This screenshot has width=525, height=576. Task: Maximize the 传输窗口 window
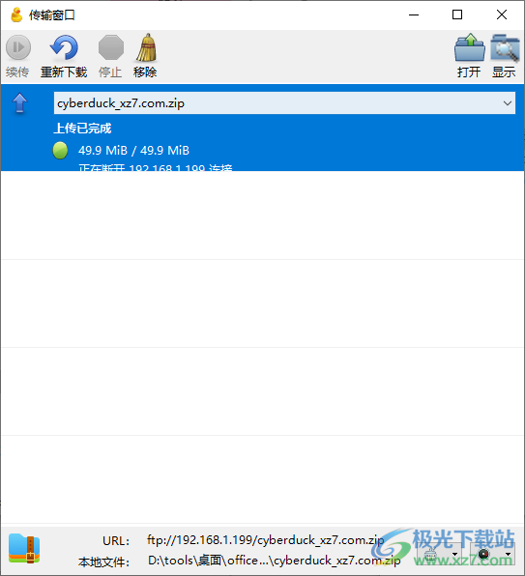[x=457, y=14]
